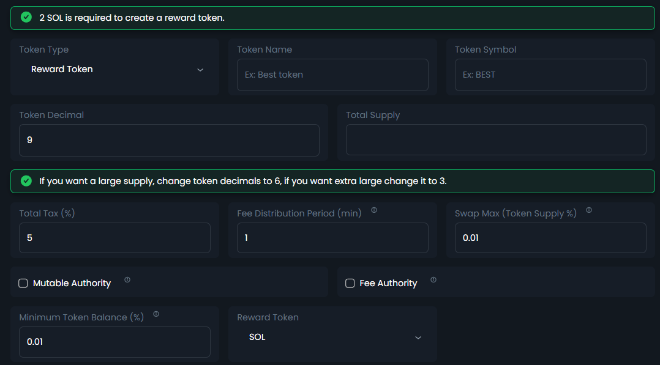This screenshot has height=365, width=660.
Task: Tick the Fee Authority checkbox
Action: (x=350, y=283)
